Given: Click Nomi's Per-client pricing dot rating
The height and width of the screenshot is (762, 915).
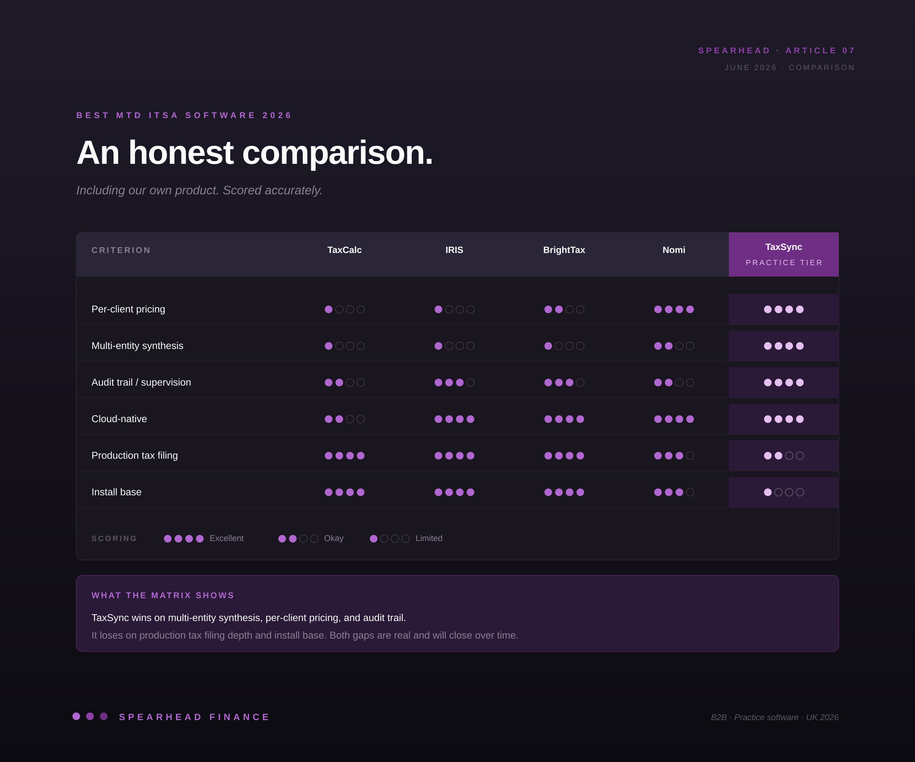Looking at the screenshot, I should [674, 309].
